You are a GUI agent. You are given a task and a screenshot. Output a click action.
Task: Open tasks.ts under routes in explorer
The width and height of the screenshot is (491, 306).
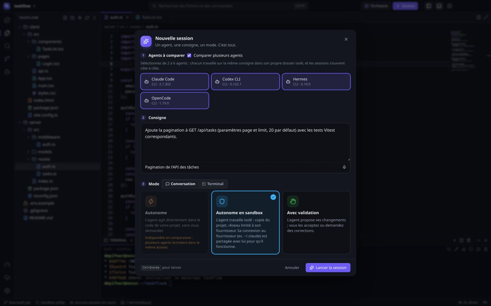49,174
